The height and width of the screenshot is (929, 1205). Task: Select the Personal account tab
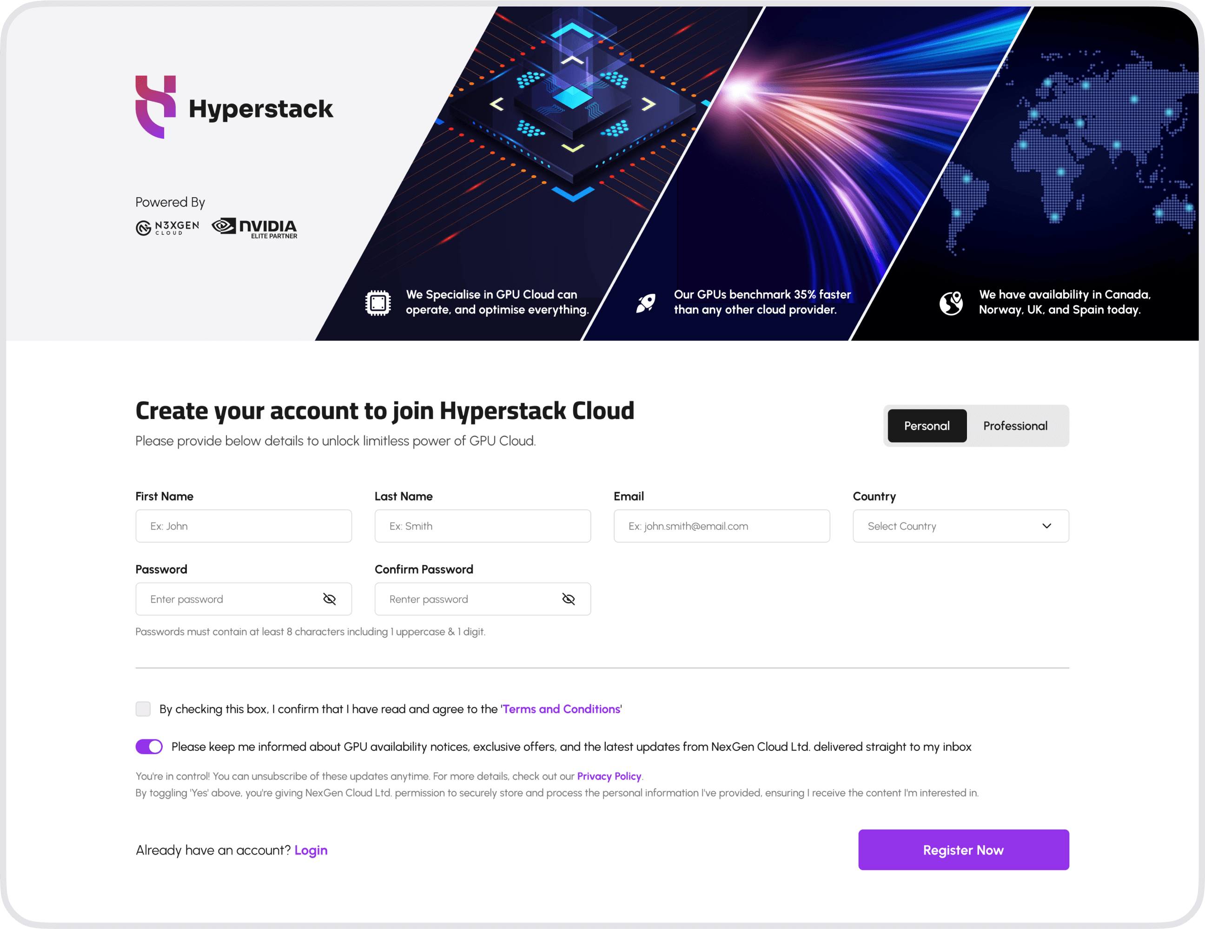point(927,426)
